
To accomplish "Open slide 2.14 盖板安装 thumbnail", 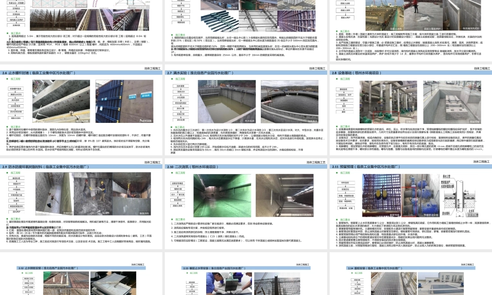I will pyautogui.click(x=411, y=274).
